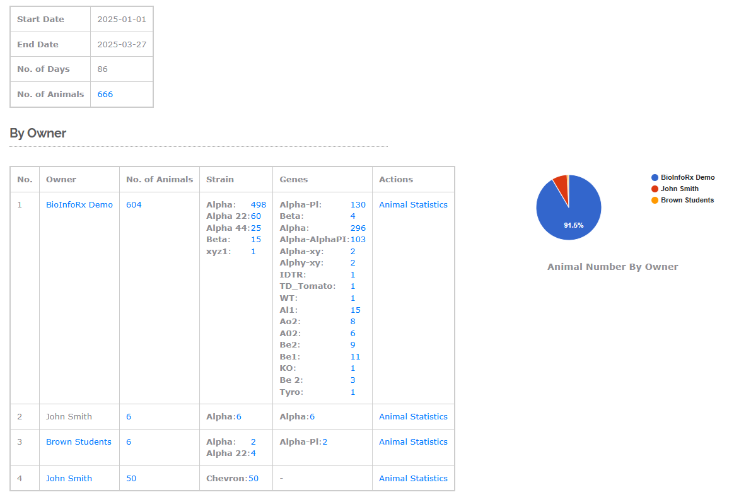Click the Ao2 gene count 8
Viewport: 751px width, 497px height.
point(353,322)
